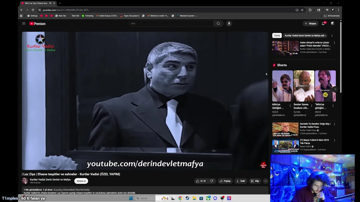Open Chrome apps grid in bookmarks bar
The image size is (360, 202).
(21, 16)
